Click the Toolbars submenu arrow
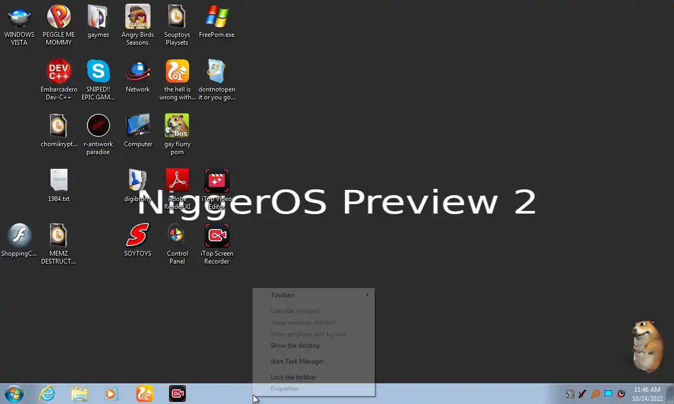 click(x=368, y=295)
